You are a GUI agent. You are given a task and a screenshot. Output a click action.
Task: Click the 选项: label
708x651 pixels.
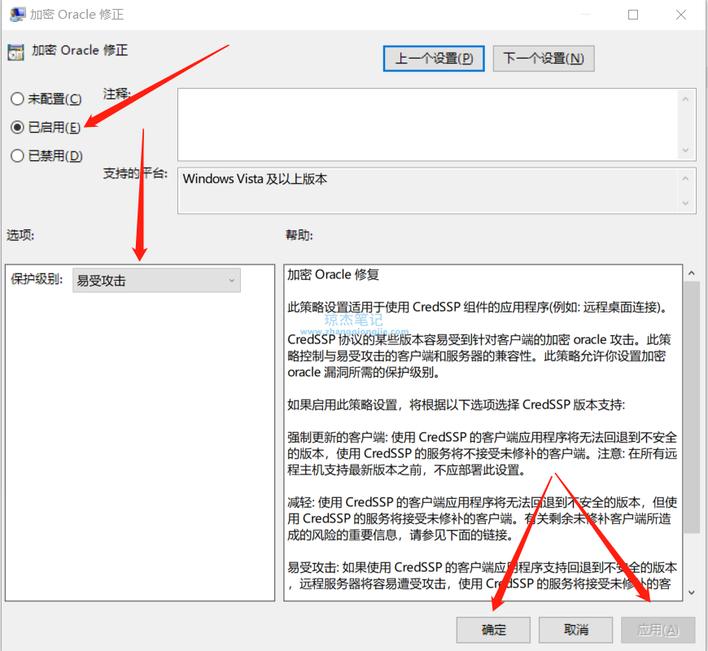tap(20, 235)
